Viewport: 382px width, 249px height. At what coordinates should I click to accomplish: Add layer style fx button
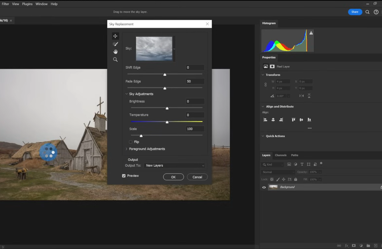[347, 246]
